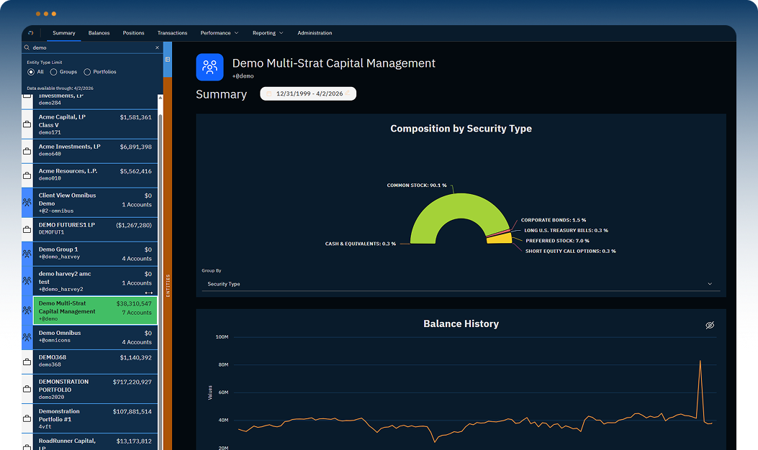
Task: Click the SHORT EQUITY CALL OPTIONS label
Action: 570,251
